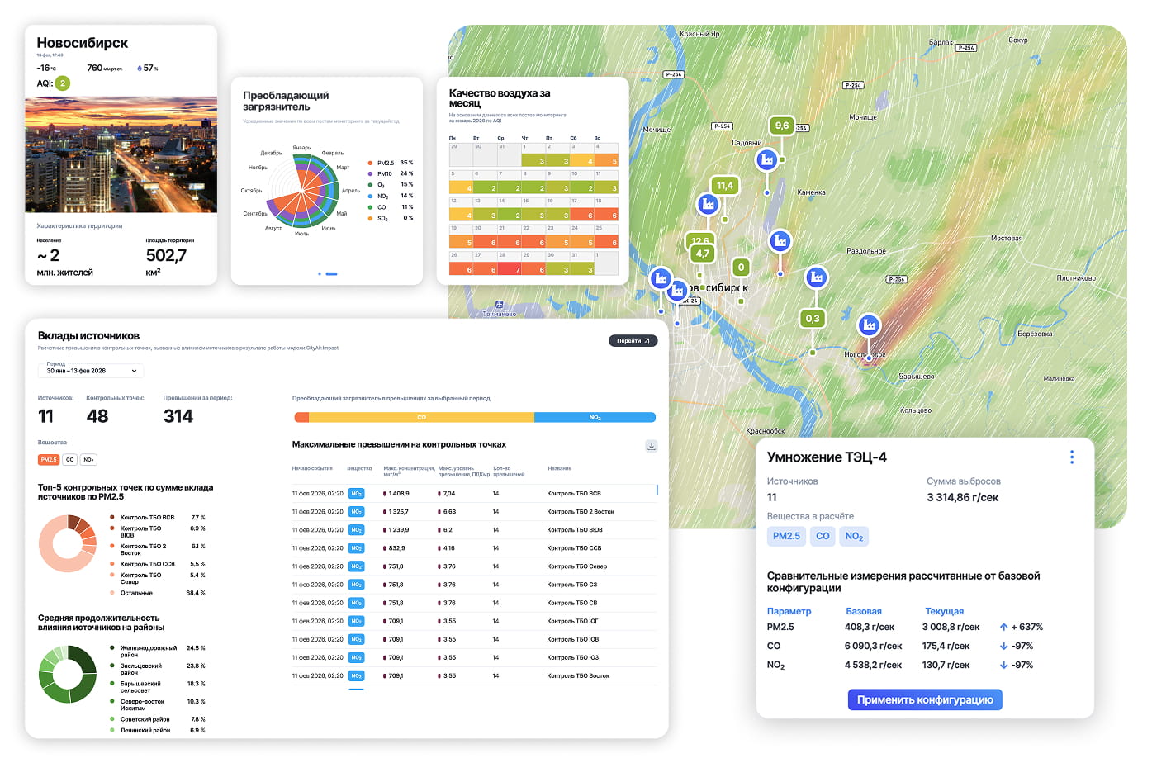Toggle PM2.5 chip in Вещества в расчёте
The height and width of the screenshot is (763, 1152).
[x=785, y=537]
